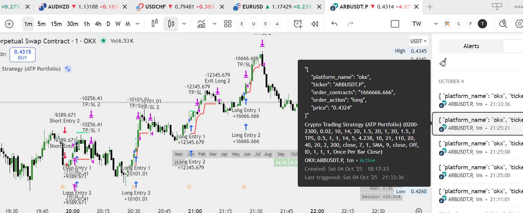
Task: Click the add symbol plus icon
Action: 9,24
